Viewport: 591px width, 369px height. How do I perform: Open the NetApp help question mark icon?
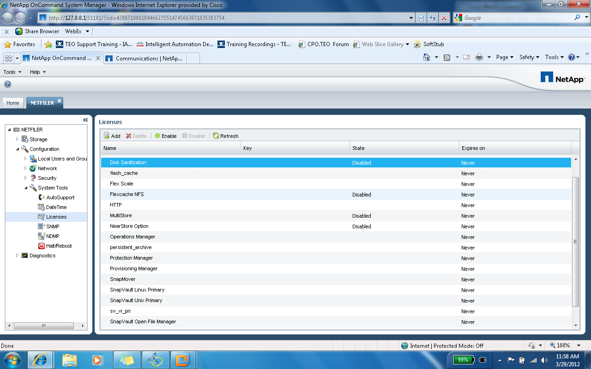(x=7, y=84)
